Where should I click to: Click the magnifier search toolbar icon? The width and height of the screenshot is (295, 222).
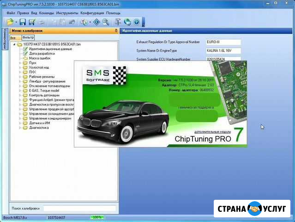tap(106, 22)
